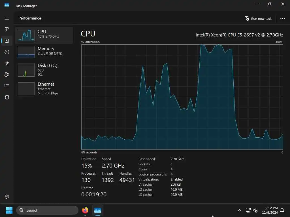Open the Users page icon
Screen dimensions: 290x217
(x=7, y=75)
